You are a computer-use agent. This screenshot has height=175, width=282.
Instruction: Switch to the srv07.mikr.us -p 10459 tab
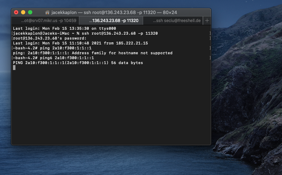45,21
